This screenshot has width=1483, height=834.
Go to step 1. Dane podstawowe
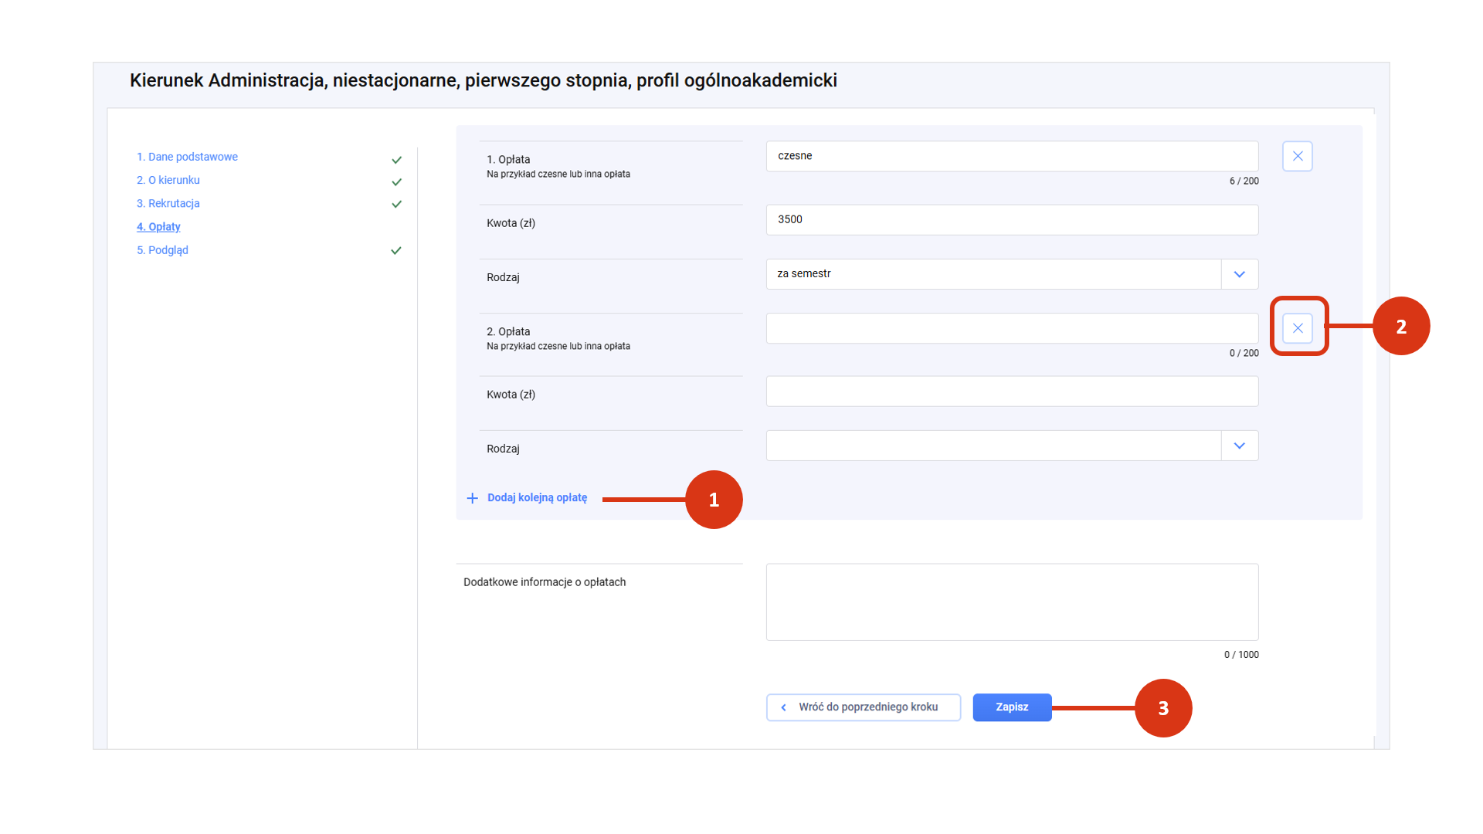point(187,157)
